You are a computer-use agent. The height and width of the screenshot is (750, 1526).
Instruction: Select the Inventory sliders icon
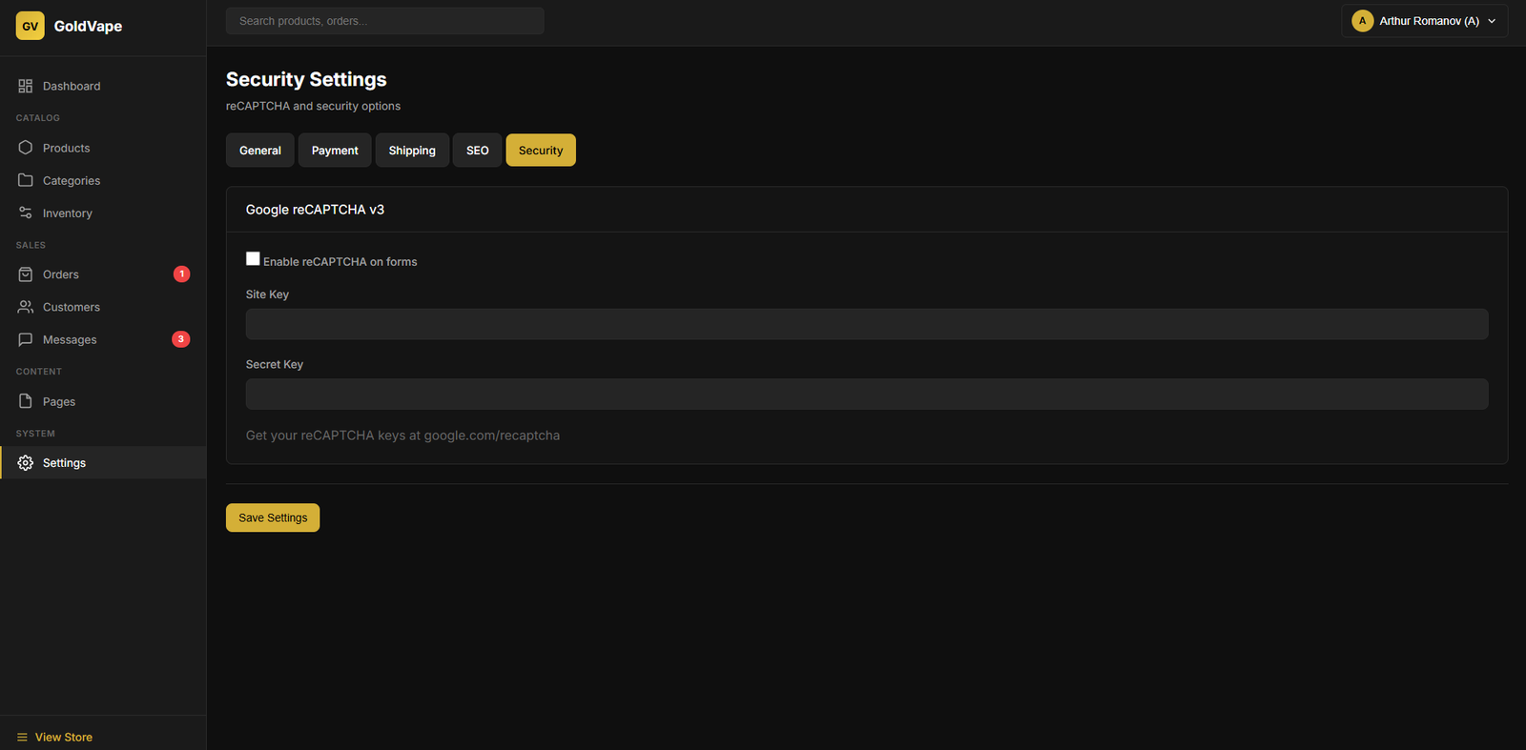point(26,213)
